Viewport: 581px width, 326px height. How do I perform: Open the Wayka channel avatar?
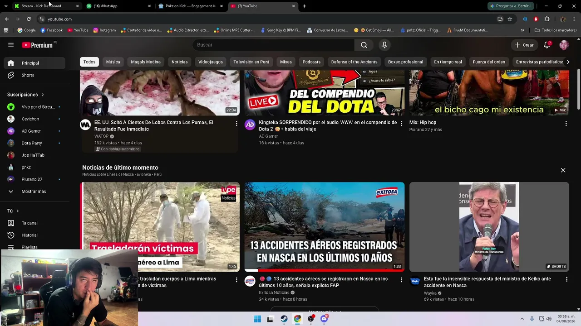point(415,281)
